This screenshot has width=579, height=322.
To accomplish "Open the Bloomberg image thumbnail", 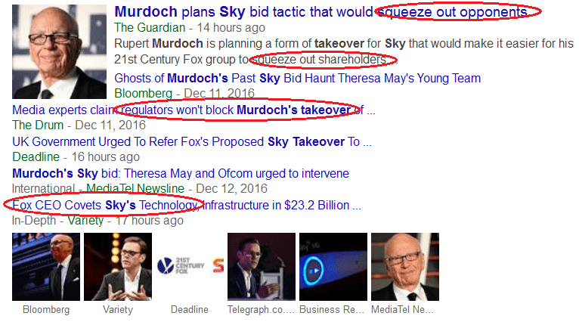I will tap(46, 267).
